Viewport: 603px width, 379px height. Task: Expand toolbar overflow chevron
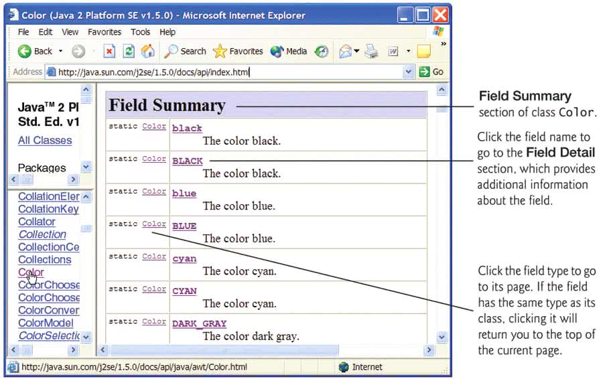tap(444, 44)
